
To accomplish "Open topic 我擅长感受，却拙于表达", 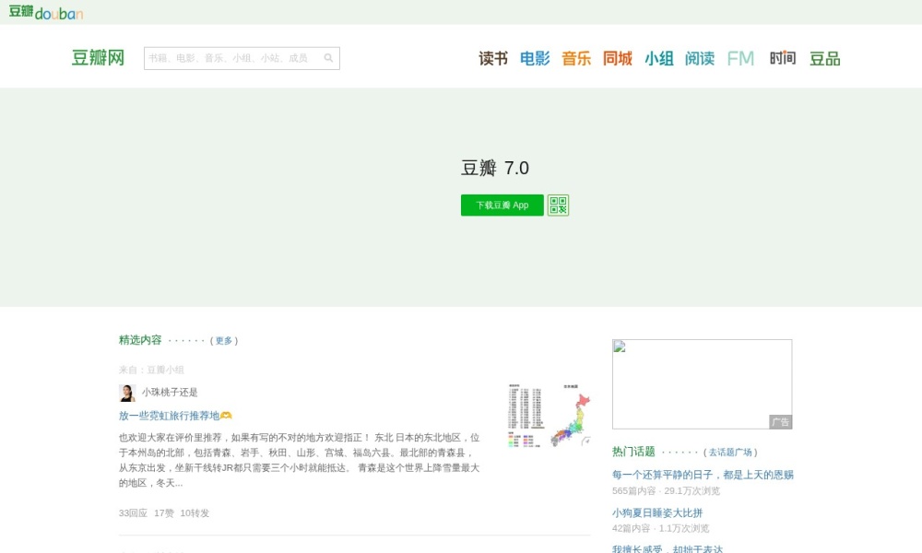I will tap(668, 549).
